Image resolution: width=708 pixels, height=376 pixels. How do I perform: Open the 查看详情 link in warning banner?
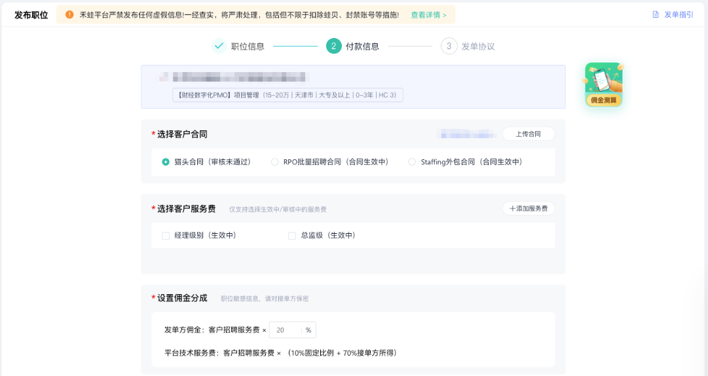[x=428, y=14]
